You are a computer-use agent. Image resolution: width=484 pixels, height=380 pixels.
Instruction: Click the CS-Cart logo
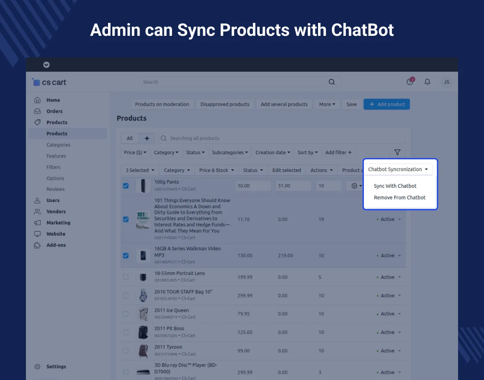[49, 82]
